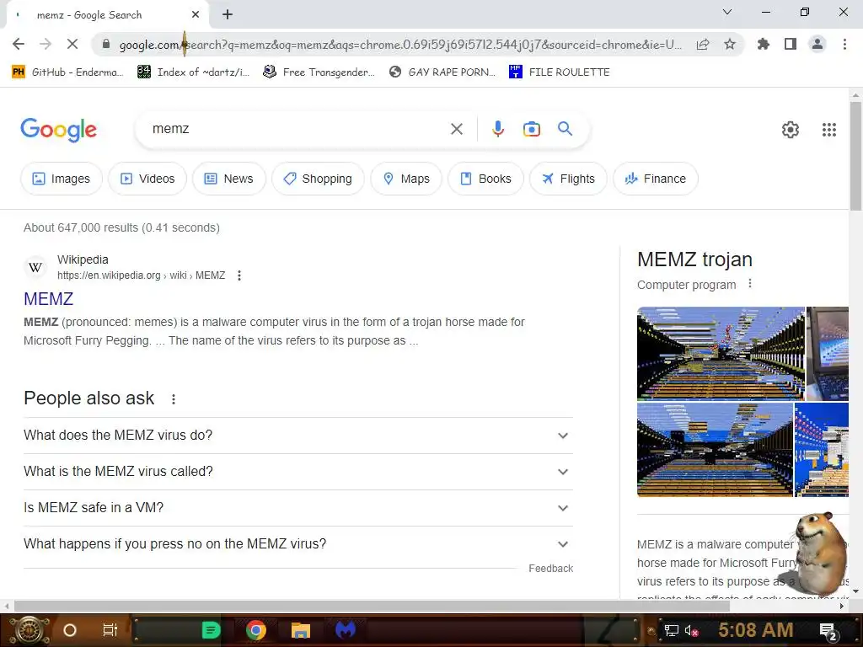Open the People also ask options dots
This screenshot has height=647, width=863.
tap(174, 399)
